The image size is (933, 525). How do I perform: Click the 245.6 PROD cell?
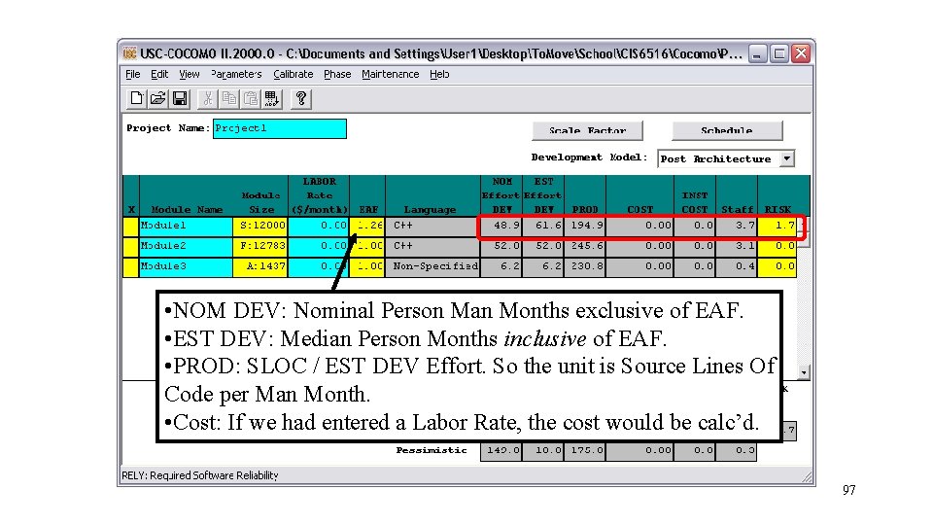[584, 246]
